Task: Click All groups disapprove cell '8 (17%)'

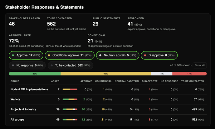Action: pyautogui.click(x=153, y=120)
